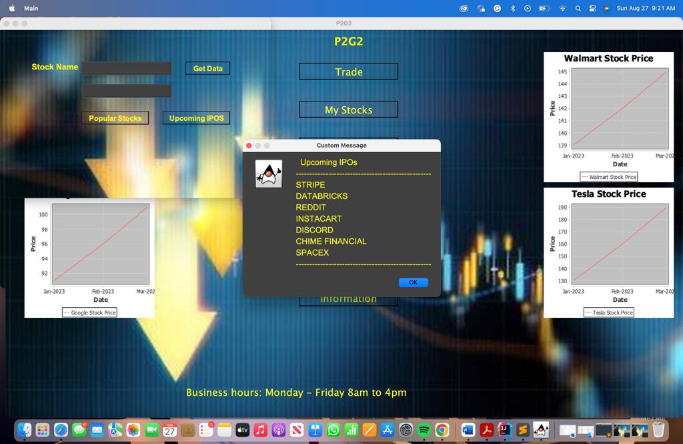Click OK in the Custom Message dialog

[x=413, y=282]
